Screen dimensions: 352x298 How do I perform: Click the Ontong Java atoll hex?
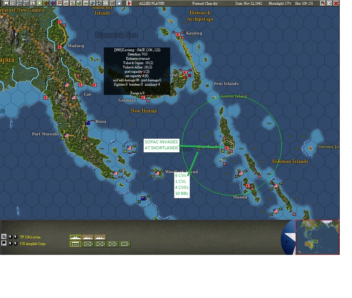(x=311, y=148)
